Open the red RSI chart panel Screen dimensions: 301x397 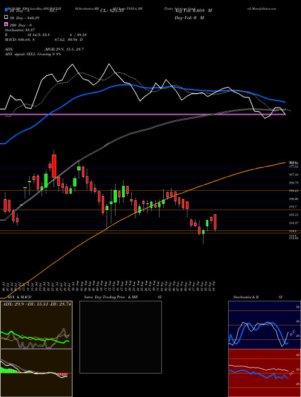(264, 373)
